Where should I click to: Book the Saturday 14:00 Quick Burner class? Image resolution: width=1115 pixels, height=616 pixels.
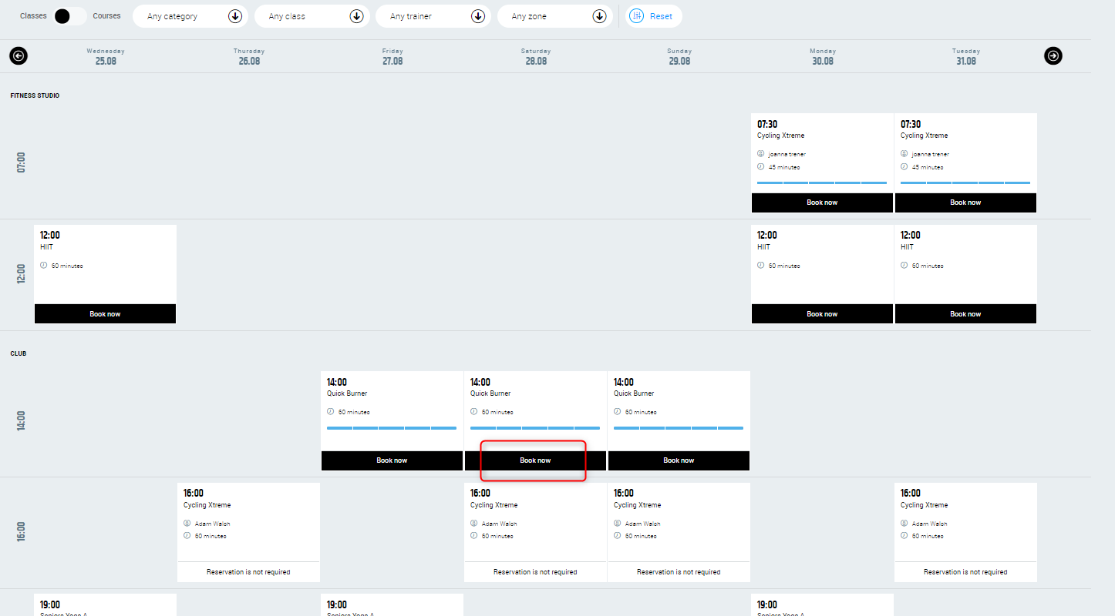535,460
